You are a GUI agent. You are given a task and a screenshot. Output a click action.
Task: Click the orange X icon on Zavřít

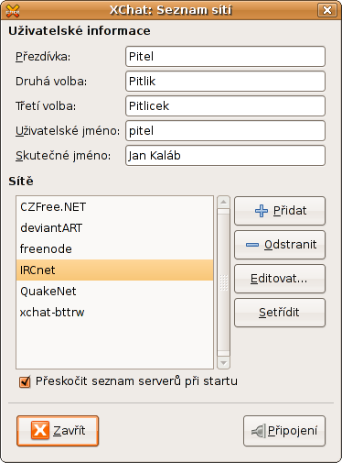coord(40,430)
